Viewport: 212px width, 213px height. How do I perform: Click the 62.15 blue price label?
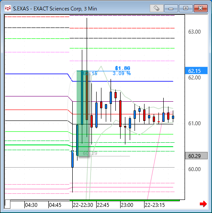pos(196,71)
